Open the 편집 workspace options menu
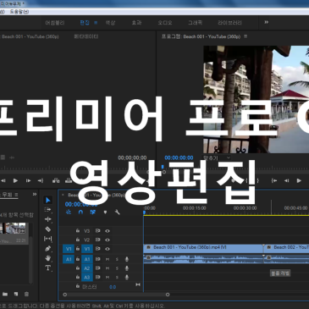Screen dimensions: 309x309 [96, 23]
